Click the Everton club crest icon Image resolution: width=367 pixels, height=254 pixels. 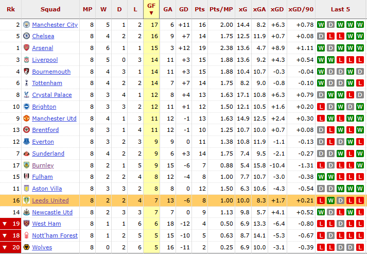[26, 142]
